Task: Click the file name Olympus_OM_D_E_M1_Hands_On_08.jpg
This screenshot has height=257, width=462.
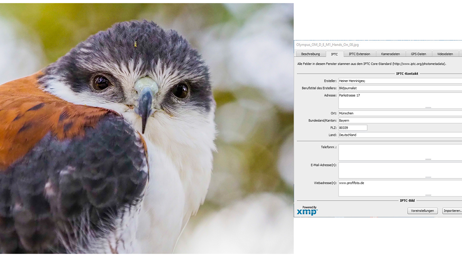Action: pos(327,45)
